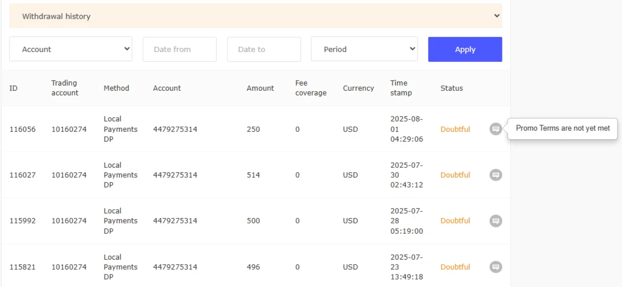Click the Promo Terms tooltip message

[562, 128]
